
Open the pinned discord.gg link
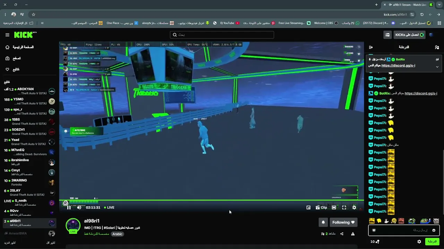[x=398, y=66]
